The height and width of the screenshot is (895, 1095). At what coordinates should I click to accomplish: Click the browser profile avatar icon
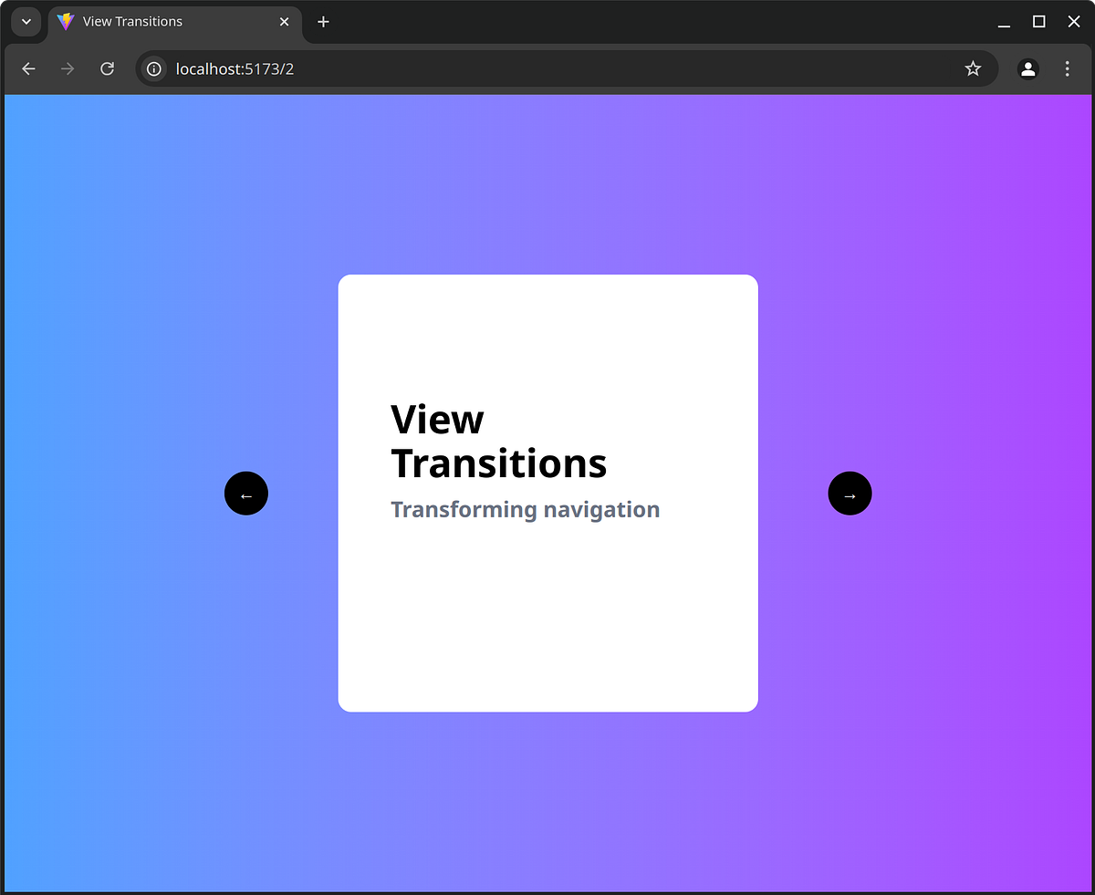[1027, 68]
